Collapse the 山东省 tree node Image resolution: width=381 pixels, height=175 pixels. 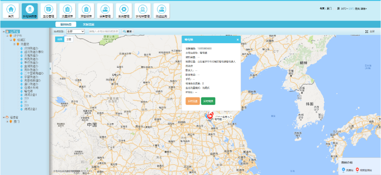tap(4, 32)
